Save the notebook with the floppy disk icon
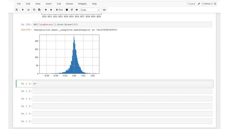 17,10
